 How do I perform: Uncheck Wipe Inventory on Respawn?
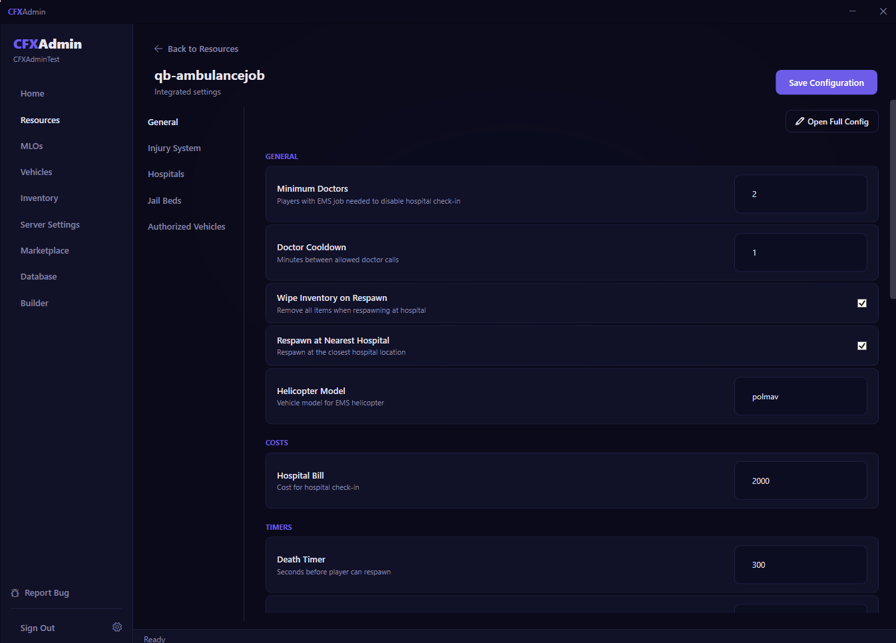[862, 303]
